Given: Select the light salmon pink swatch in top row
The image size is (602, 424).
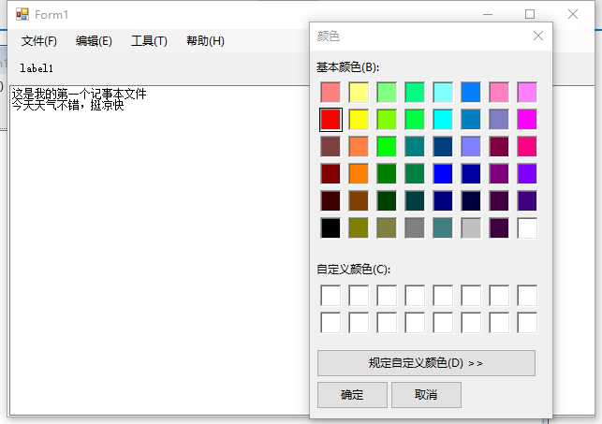Looking at the screenshot, I should click(x=330, y=92).
